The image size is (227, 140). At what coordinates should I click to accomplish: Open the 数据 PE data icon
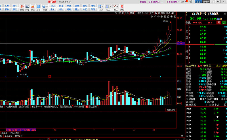point(27,7)
